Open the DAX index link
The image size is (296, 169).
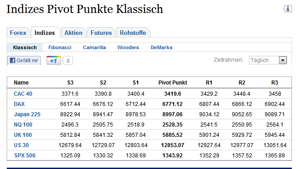tap(19, 104)
